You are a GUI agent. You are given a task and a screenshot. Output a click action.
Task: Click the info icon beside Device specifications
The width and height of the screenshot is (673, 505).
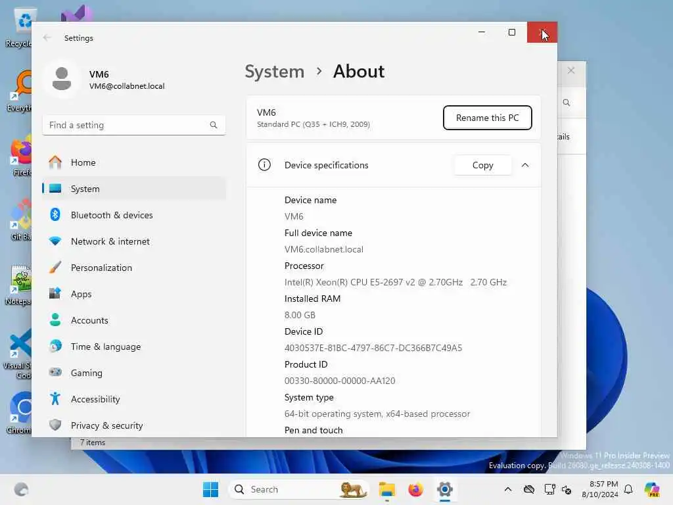pyautogui.click(x=264, y=165)
